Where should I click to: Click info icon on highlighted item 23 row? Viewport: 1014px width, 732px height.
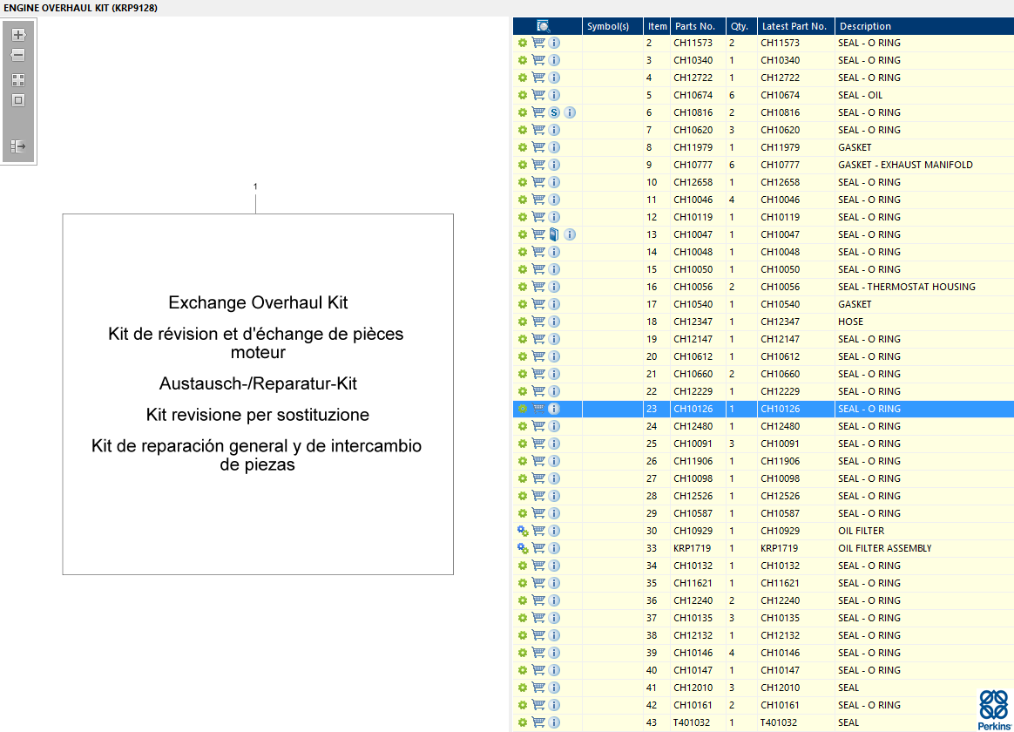coord(554,409)
